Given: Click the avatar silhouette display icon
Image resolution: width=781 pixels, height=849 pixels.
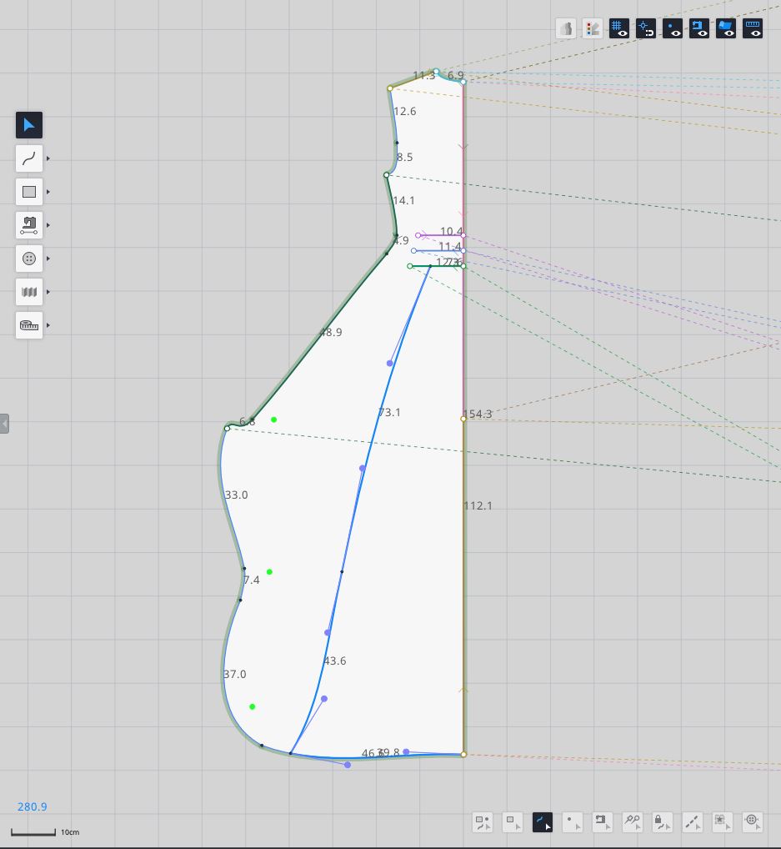Looking at the screenshot, I should coord(566,29).
